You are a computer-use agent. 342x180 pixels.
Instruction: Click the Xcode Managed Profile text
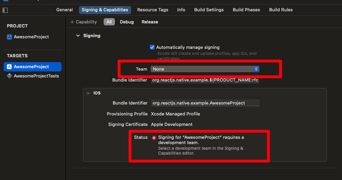175,114
